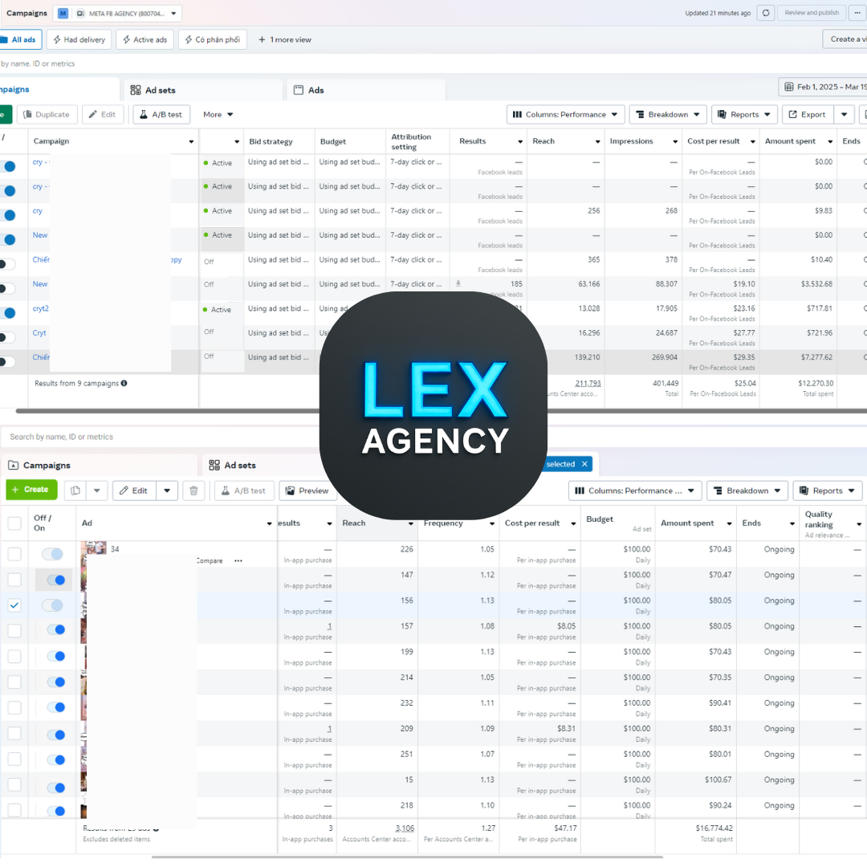Click the upper A/B test flask button

[x=161, y=115]
